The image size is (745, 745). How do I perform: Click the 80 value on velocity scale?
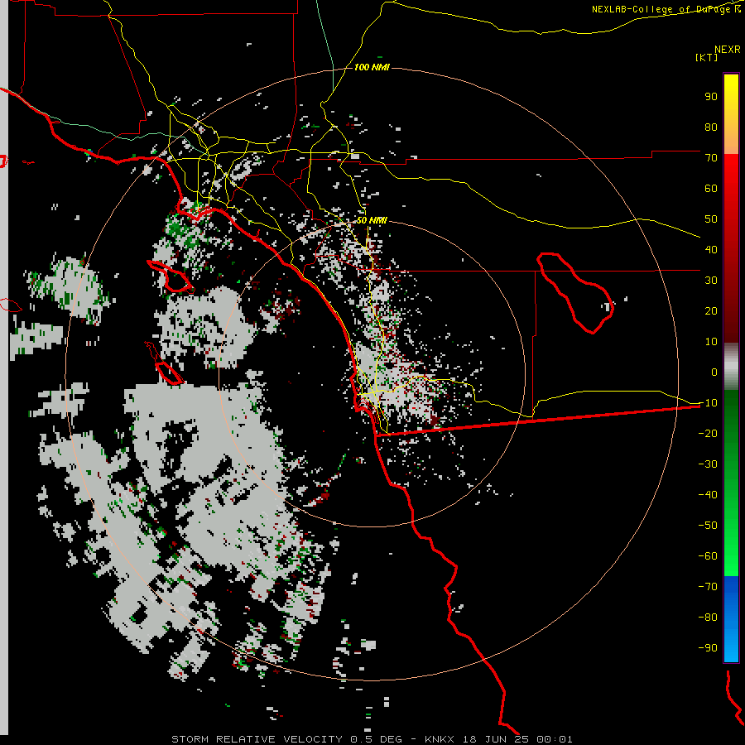[x=711, y=127]
